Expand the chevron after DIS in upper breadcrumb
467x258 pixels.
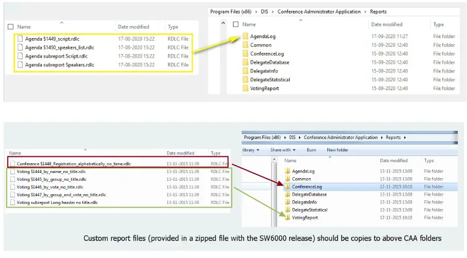click(273, 12)
